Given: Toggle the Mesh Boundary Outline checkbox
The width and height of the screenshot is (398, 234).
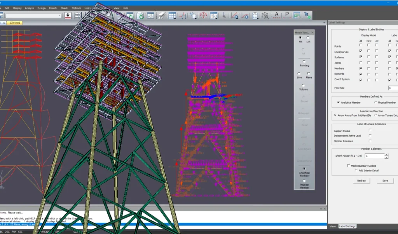Looking at the screenshot, I should [349, 165].
